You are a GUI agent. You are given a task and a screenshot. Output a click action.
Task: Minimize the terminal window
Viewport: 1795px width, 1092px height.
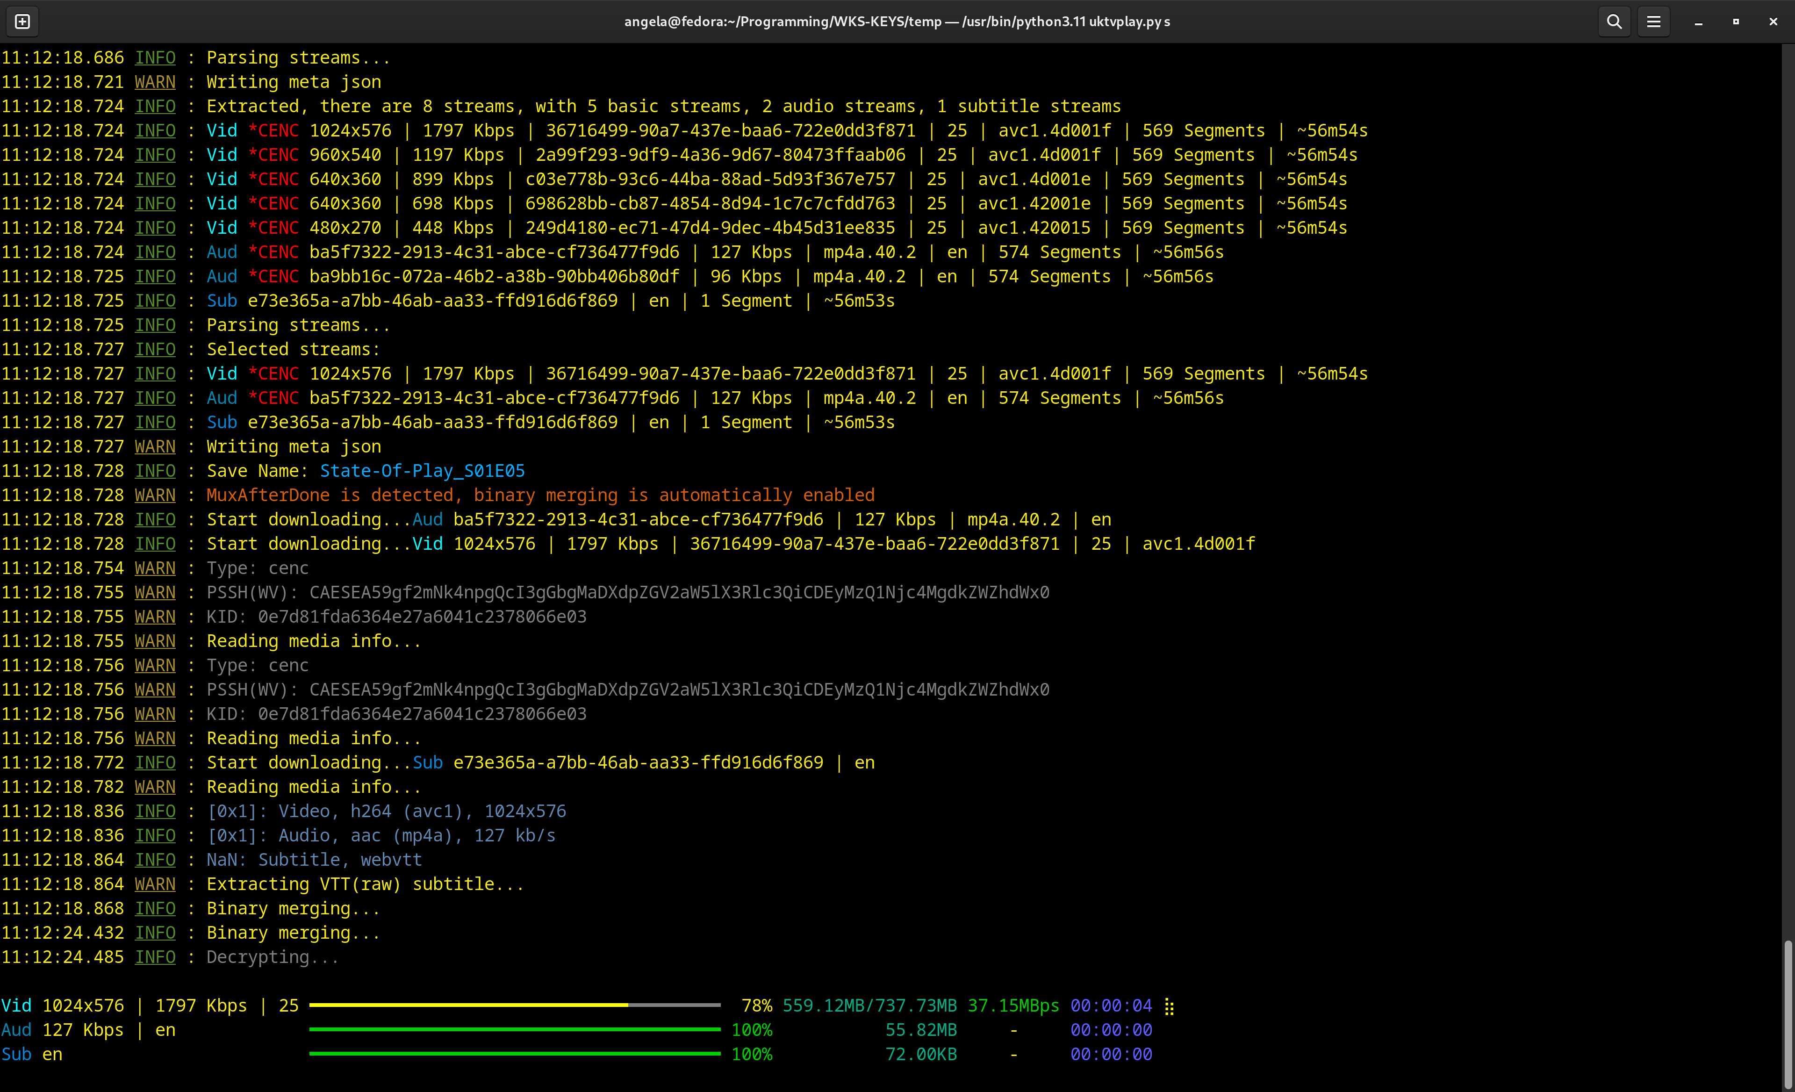[x=1698, y=22]
